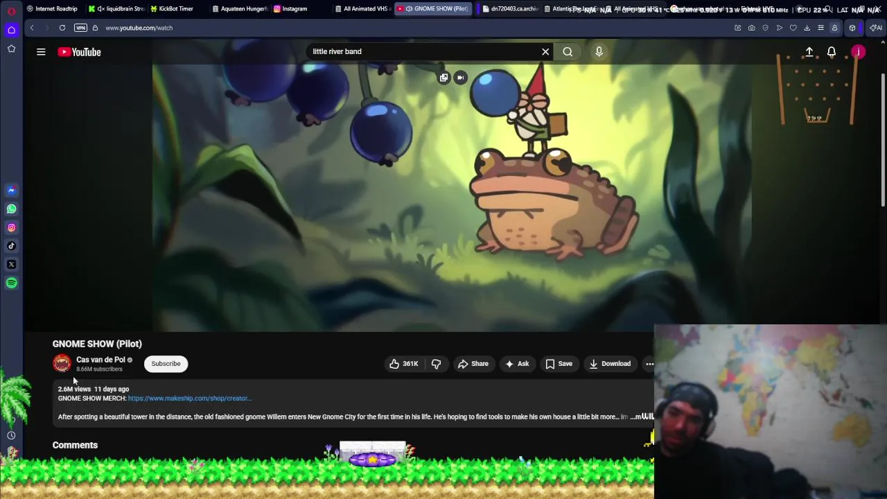The width and height of the screenshot is (887, 499).
Task: Download the video
Action: [610, 364]
